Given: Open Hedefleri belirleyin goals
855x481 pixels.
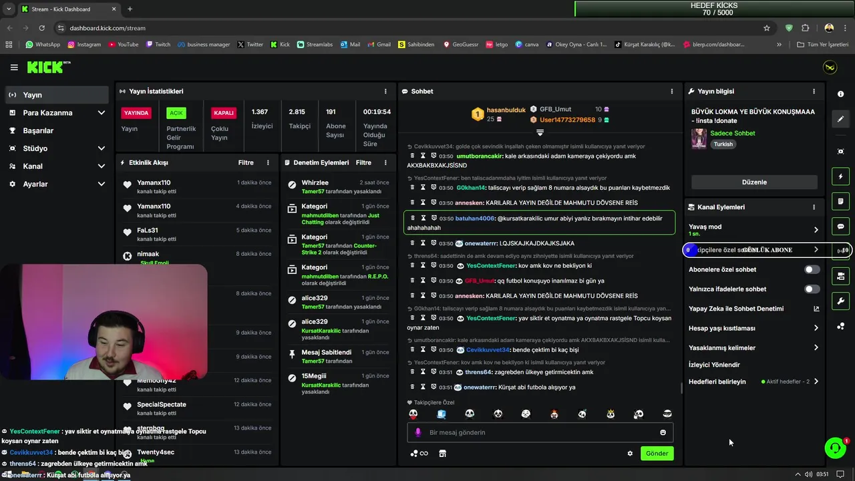Looking at the screenshot, I should click(753, 381).
